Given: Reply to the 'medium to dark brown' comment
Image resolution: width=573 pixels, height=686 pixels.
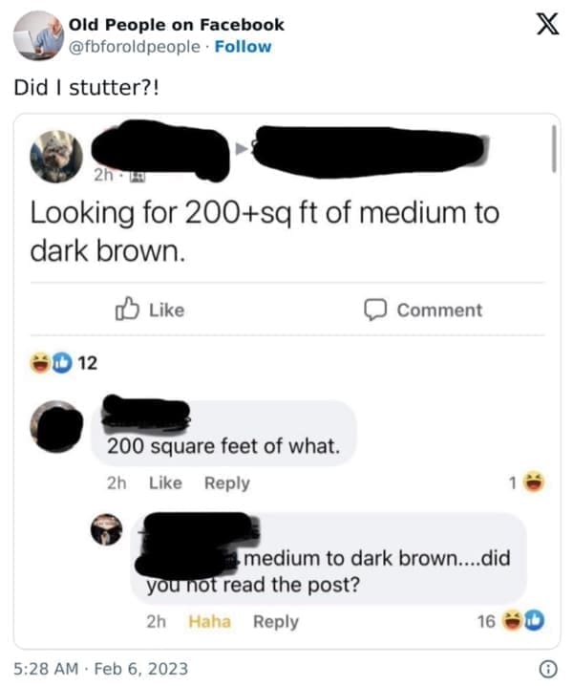Looking at the screenshot, I should pyautogui.click(x=276, y=622).
